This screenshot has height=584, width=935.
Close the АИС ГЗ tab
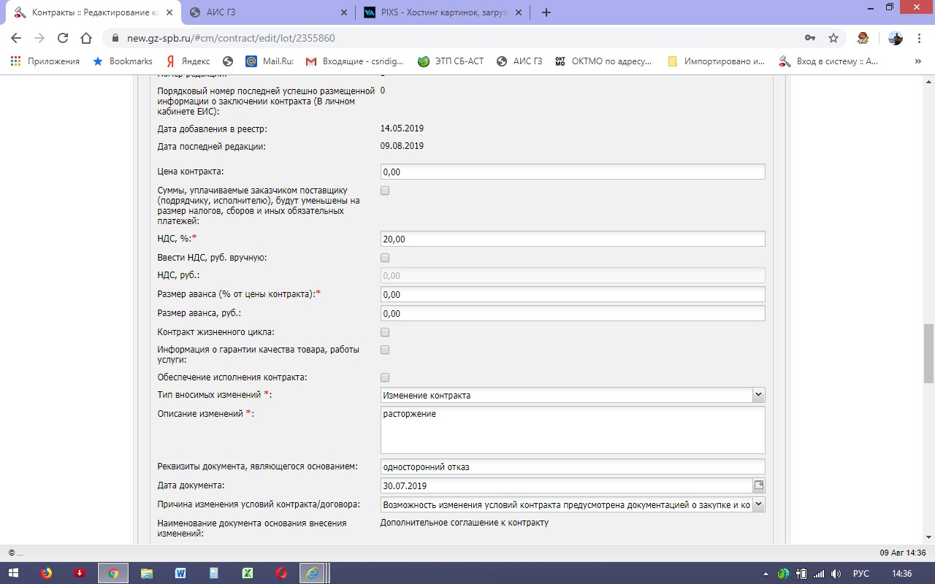(x=344, y=12)
